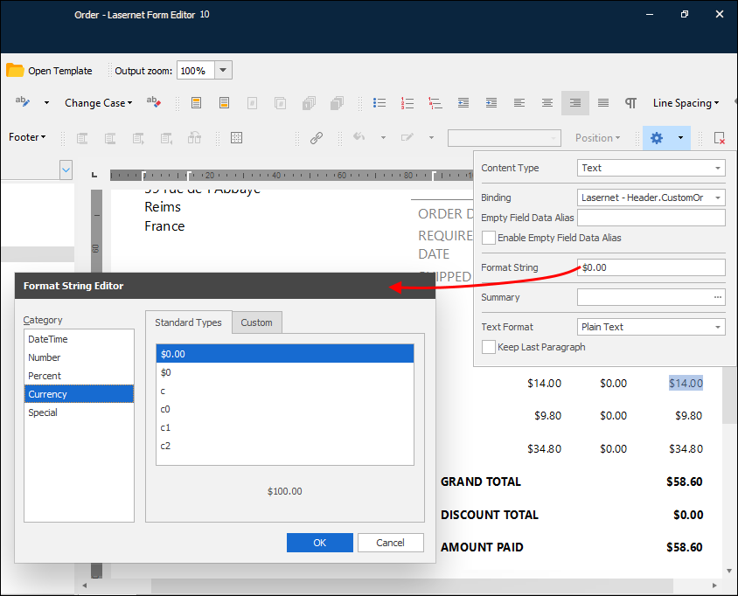Align text left

coord(519,103)
